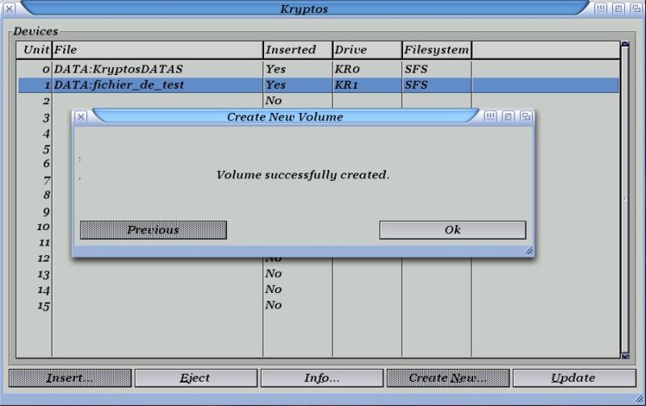Close the Create New Volume dialog

(x=82, y=117)
